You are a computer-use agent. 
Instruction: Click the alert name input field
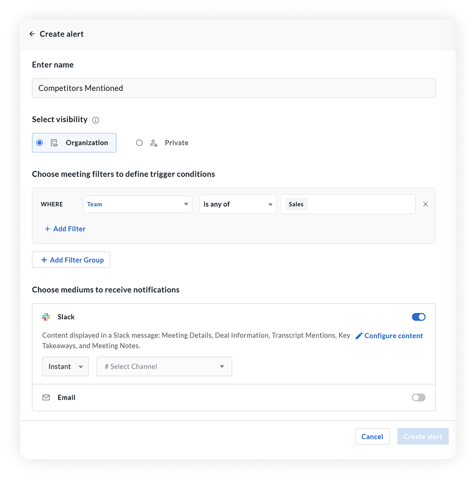(233, 88)
